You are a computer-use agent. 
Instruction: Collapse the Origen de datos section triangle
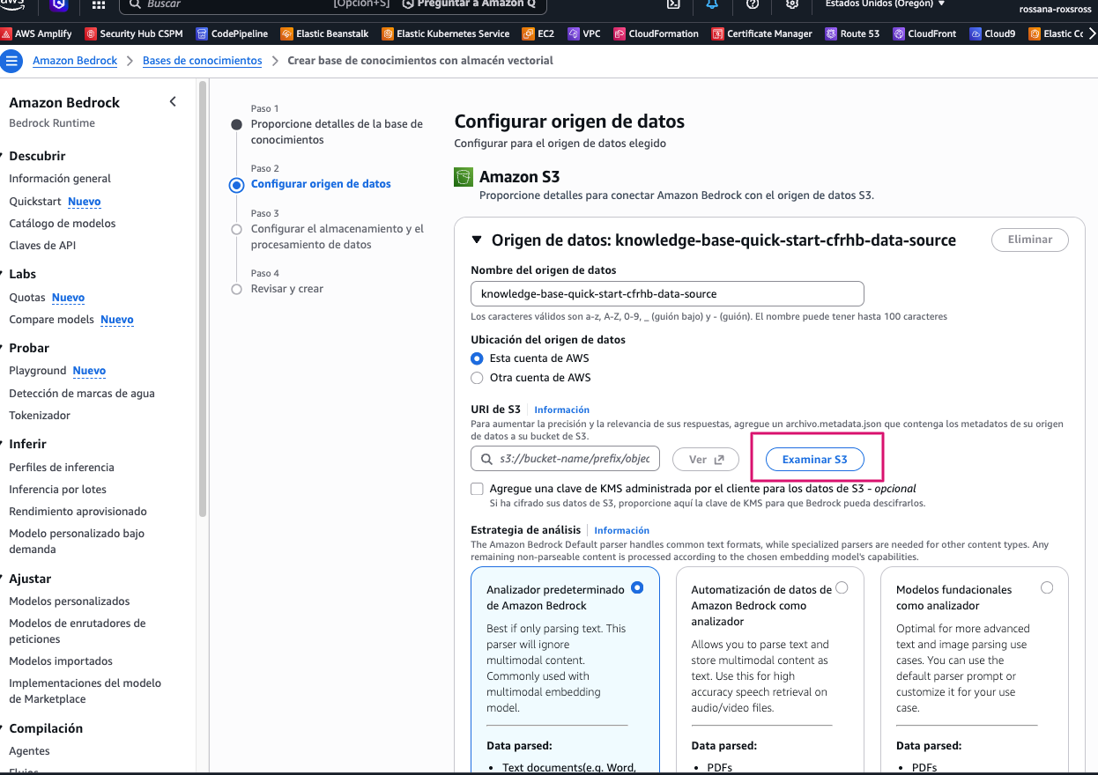click(477, 240)
